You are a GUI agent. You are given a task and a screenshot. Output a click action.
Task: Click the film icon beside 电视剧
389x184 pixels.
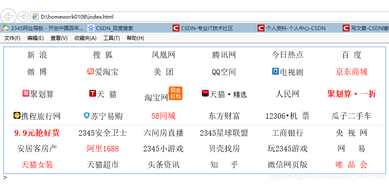point(275,71)
